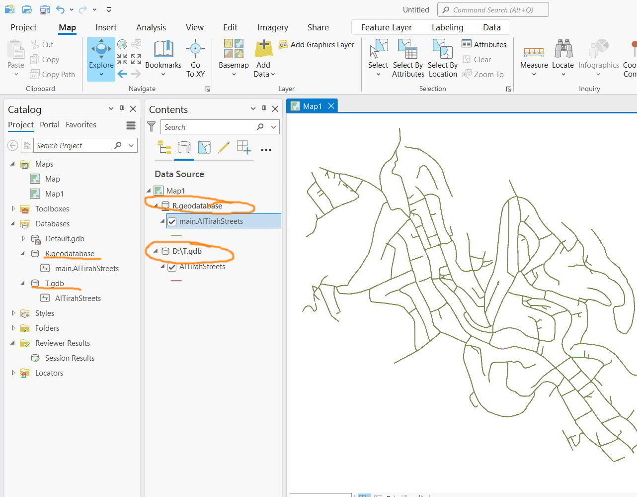Open the Labeling contextual tab
Viewport: 637px width, 497px height.
[x=447, y=27]
